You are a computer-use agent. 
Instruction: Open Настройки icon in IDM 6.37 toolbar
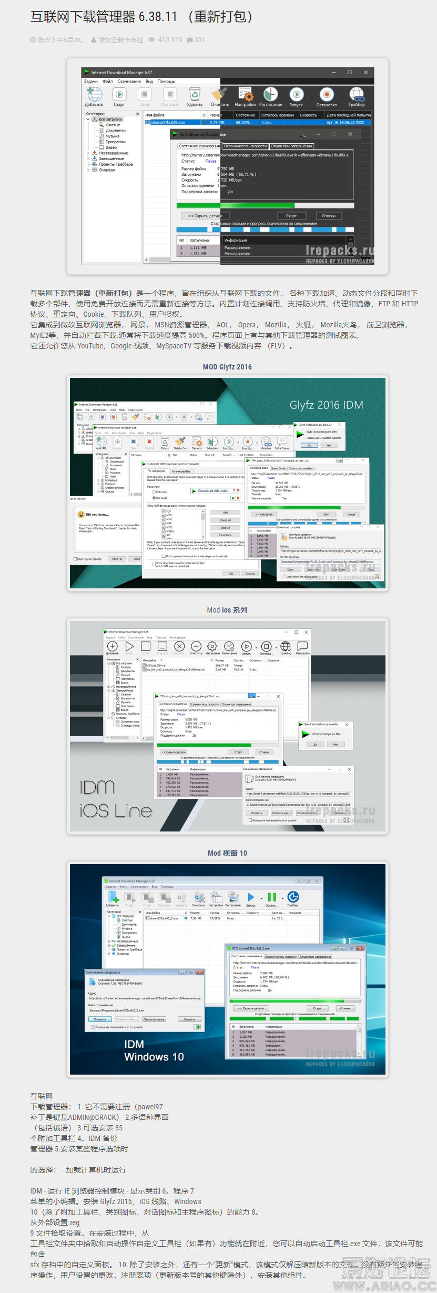coord(245,94)
